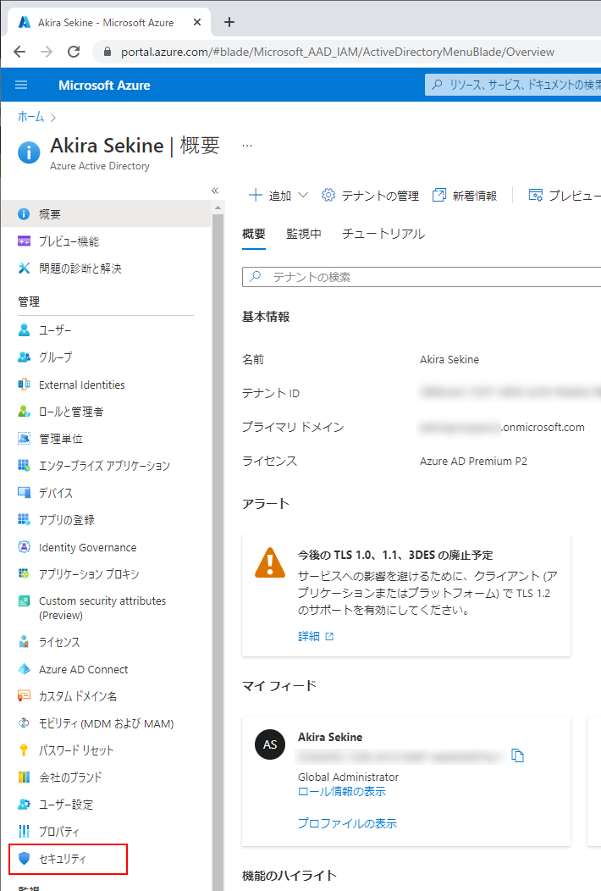This screenshot has width=601, height=891.
Task: Open a new browser tab
Action: tap(229, 22)
